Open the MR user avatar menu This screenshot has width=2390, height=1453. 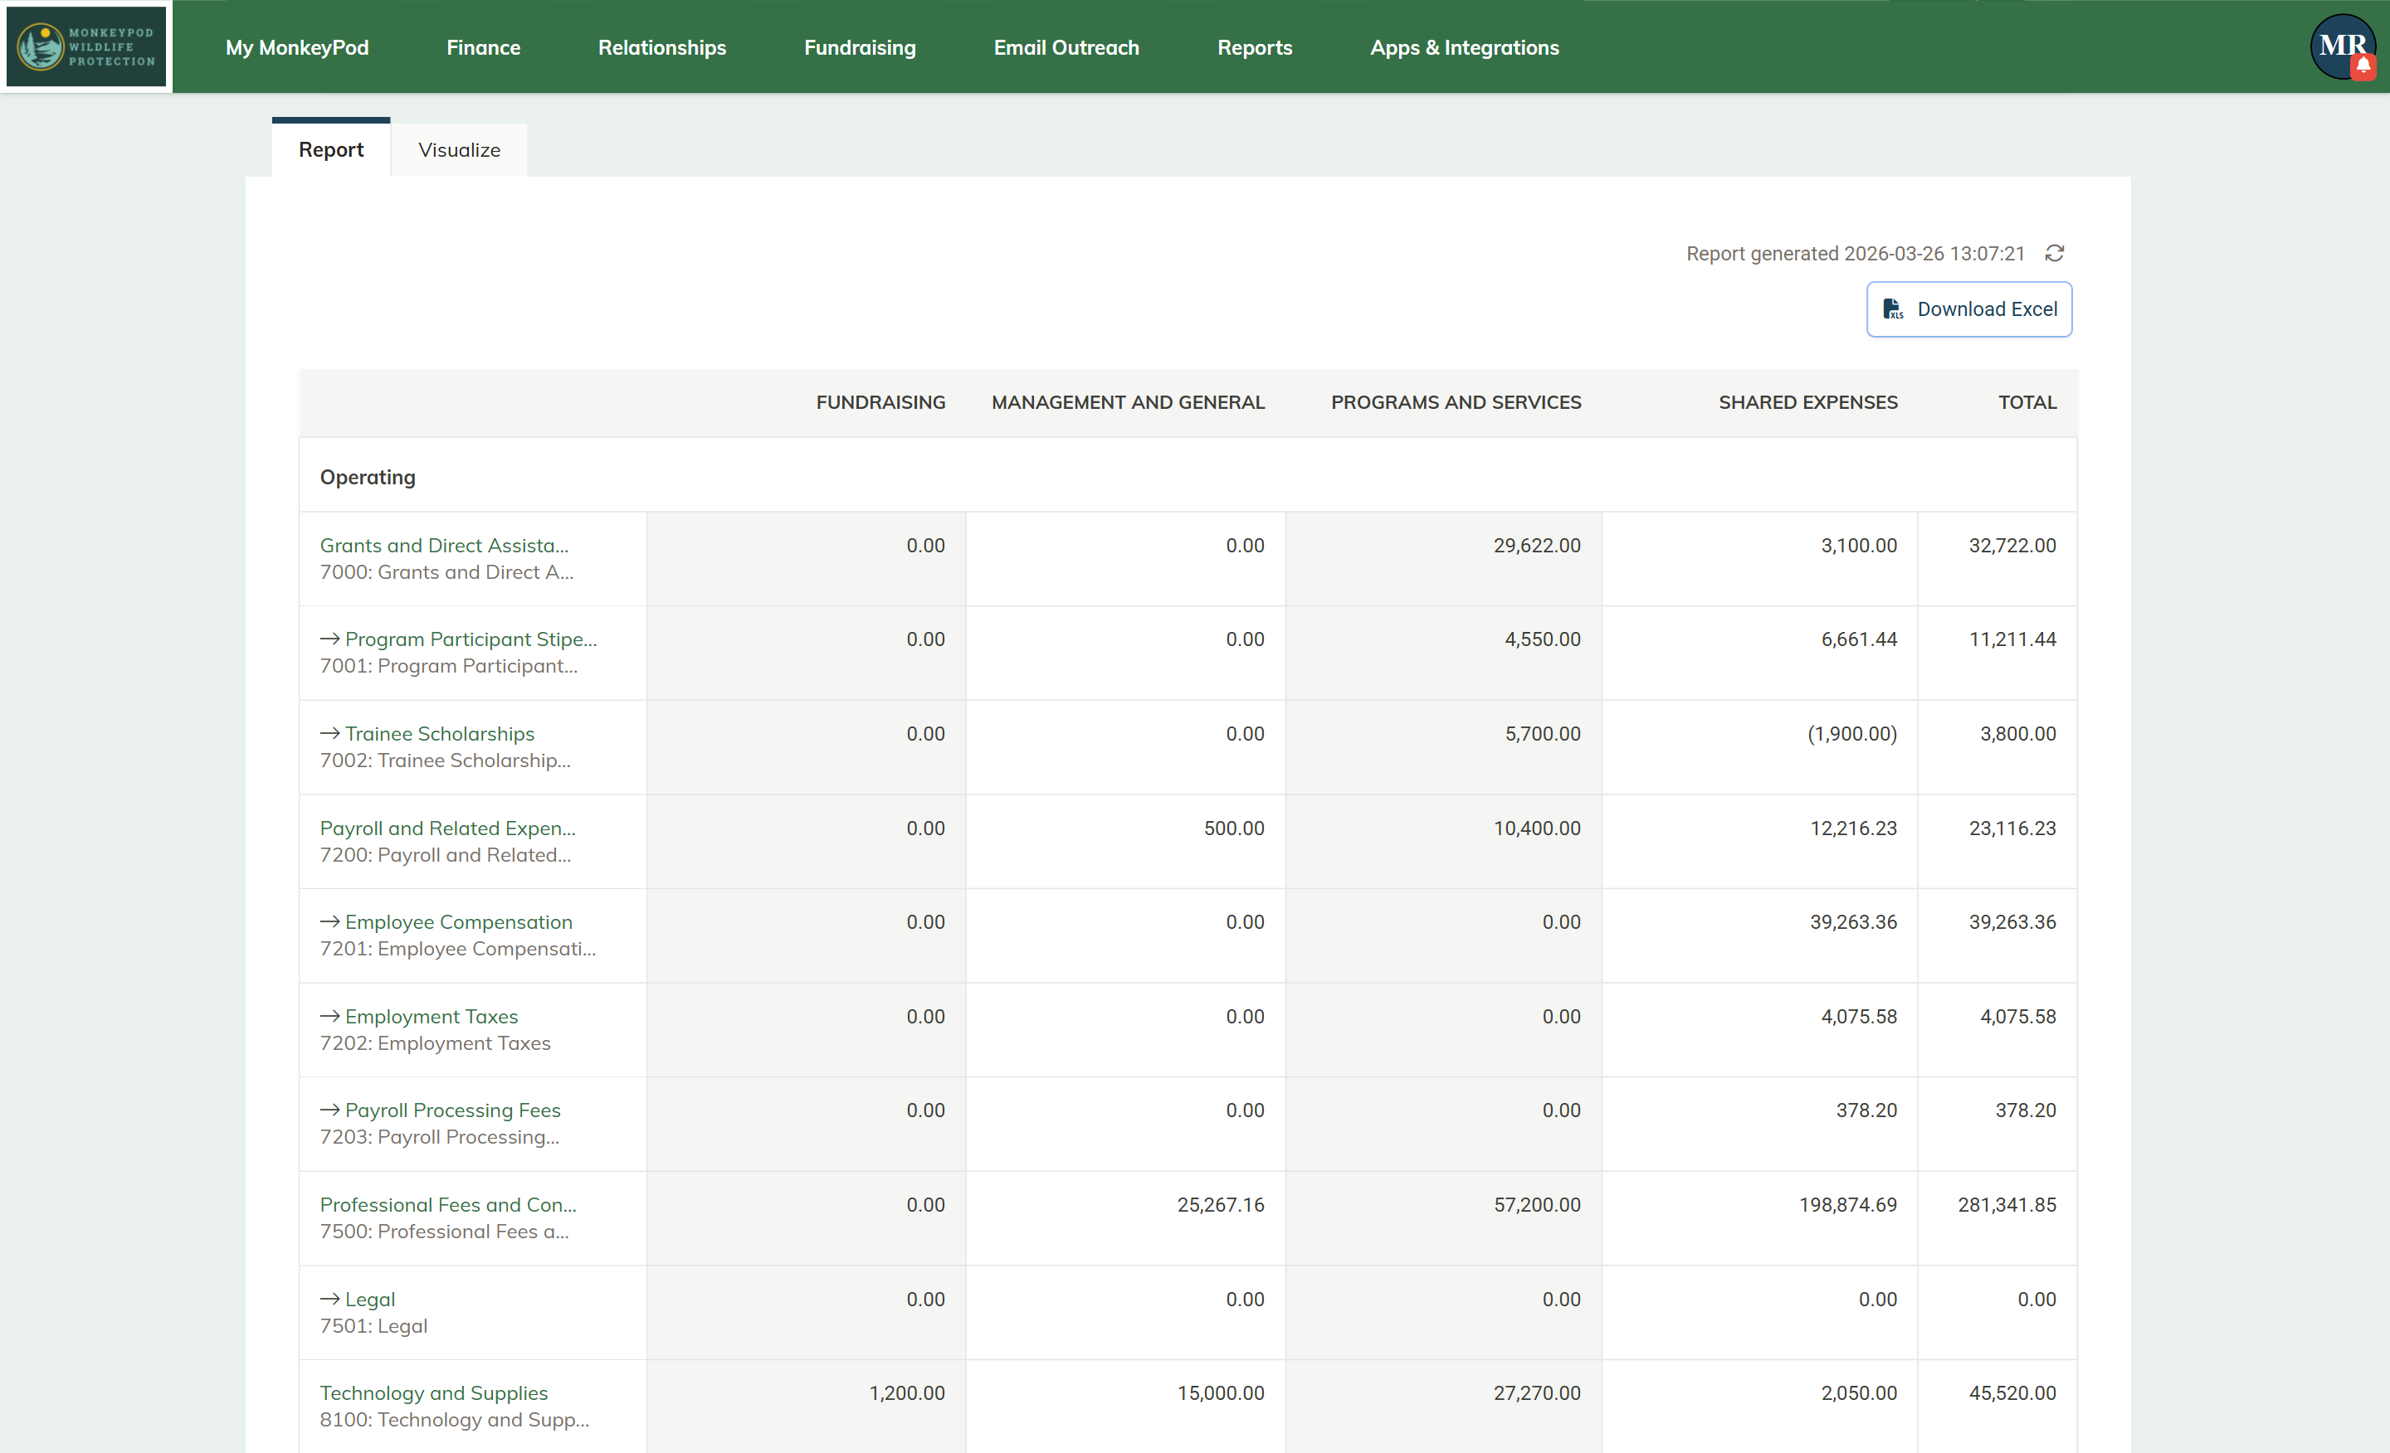[2339, 44]
